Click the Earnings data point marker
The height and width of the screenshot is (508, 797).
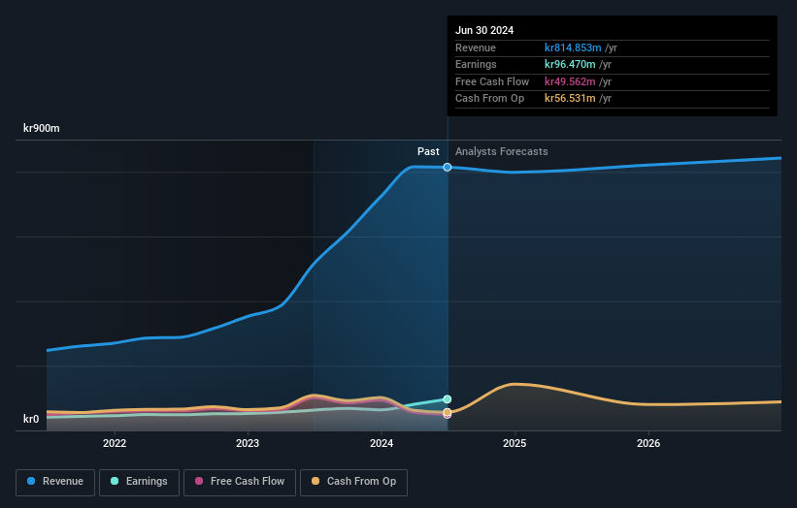click(x=448, y=399)
